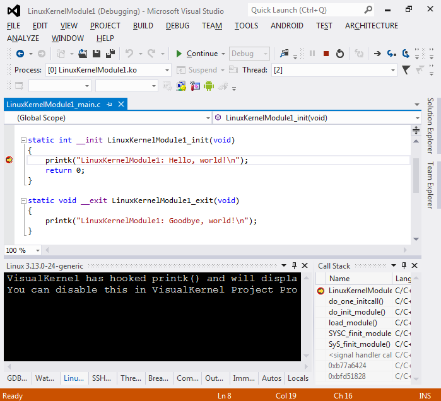Screen dimensions: 441x401
Task: Click the console scroll-right arrow
Action: pyautogui.click(x=306, y=367)
